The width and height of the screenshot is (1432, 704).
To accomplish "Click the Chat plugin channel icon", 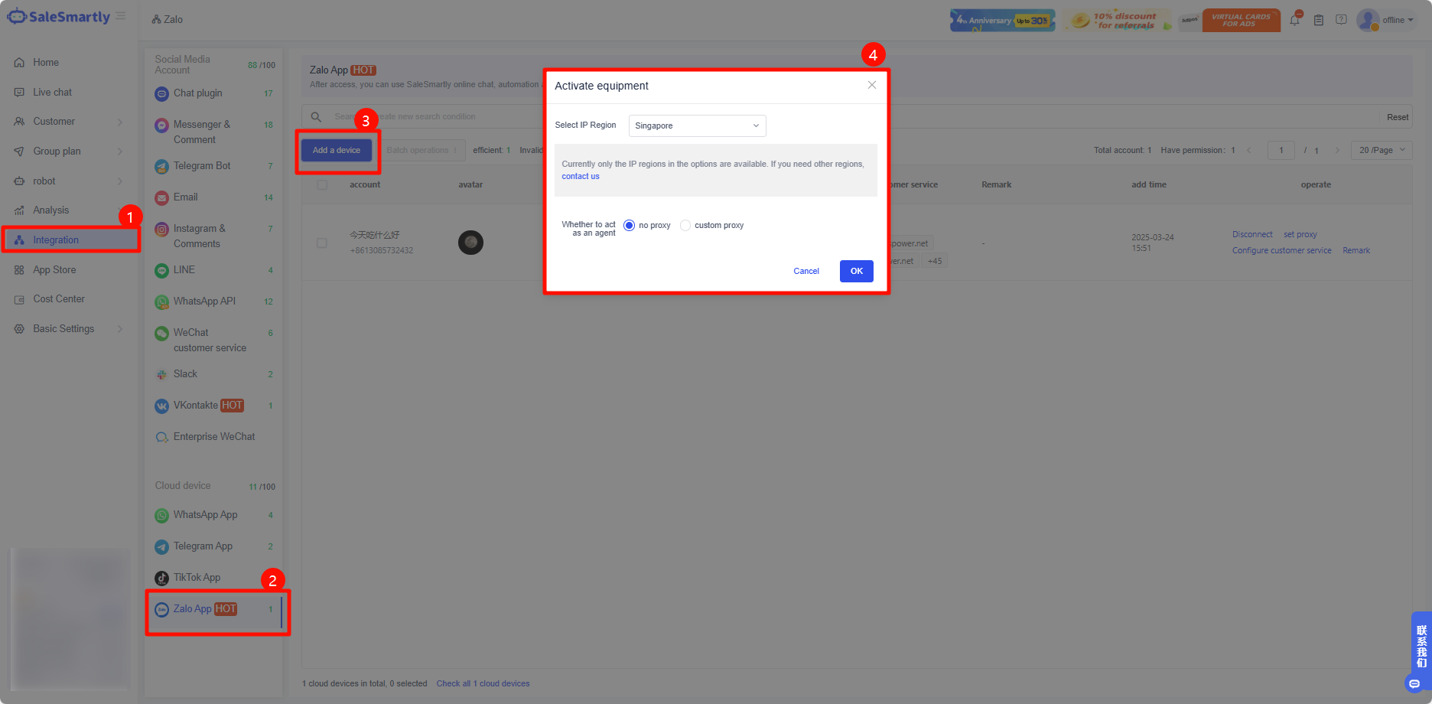I will [x=161, y=94].
